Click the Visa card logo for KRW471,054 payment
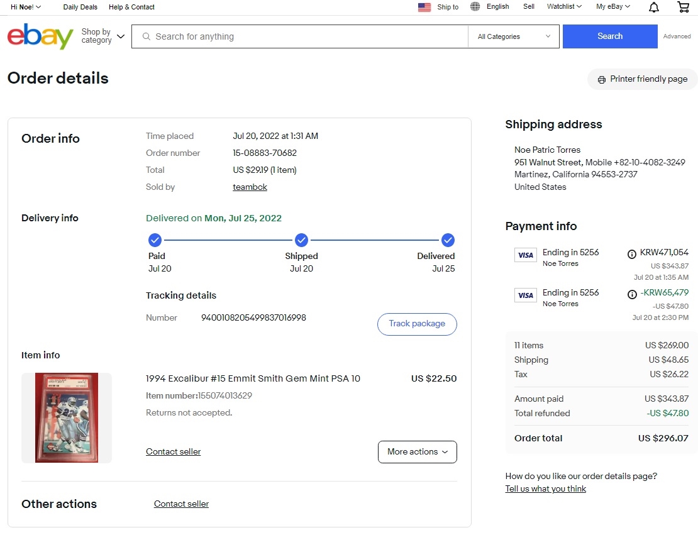This screenshot has width=698, height=535. pyautogui.click(x=525, y=255)
